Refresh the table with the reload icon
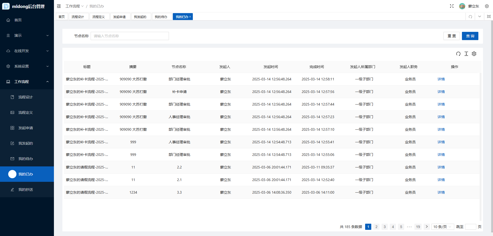The image size is (493, 236). pyautogui.click(x=458, y=54)
